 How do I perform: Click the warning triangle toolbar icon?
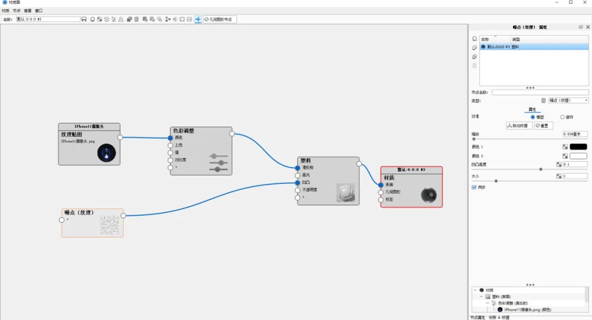[121, 19]
